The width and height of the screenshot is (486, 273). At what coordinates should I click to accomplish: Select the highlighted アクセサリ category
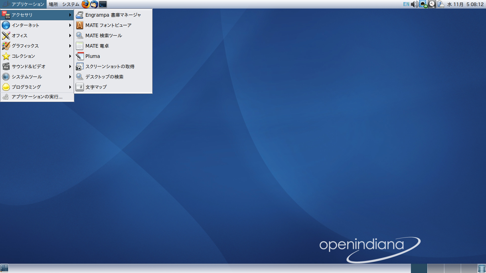click(37, 15)
